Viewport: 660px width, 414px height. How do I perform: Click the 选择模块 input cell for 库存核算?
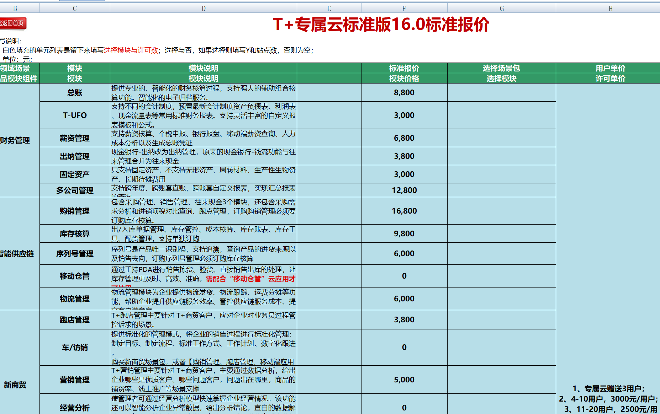[x=502, y=233]
